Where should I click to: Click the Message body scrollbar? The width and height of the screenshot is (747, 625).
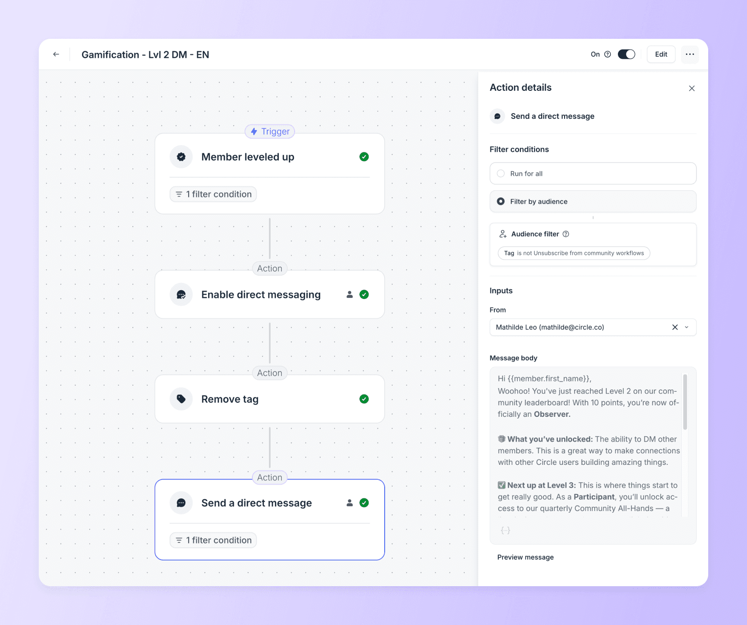[685, 402]
